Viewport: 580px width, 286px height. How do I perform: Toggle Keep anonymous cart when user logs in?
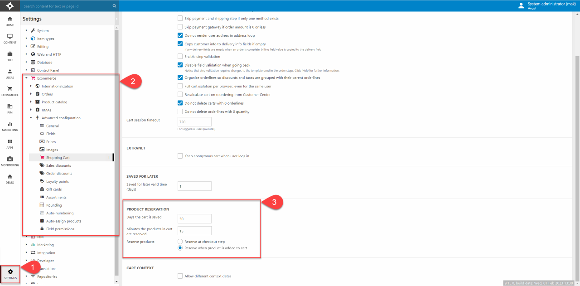click(x=180, y=156)
